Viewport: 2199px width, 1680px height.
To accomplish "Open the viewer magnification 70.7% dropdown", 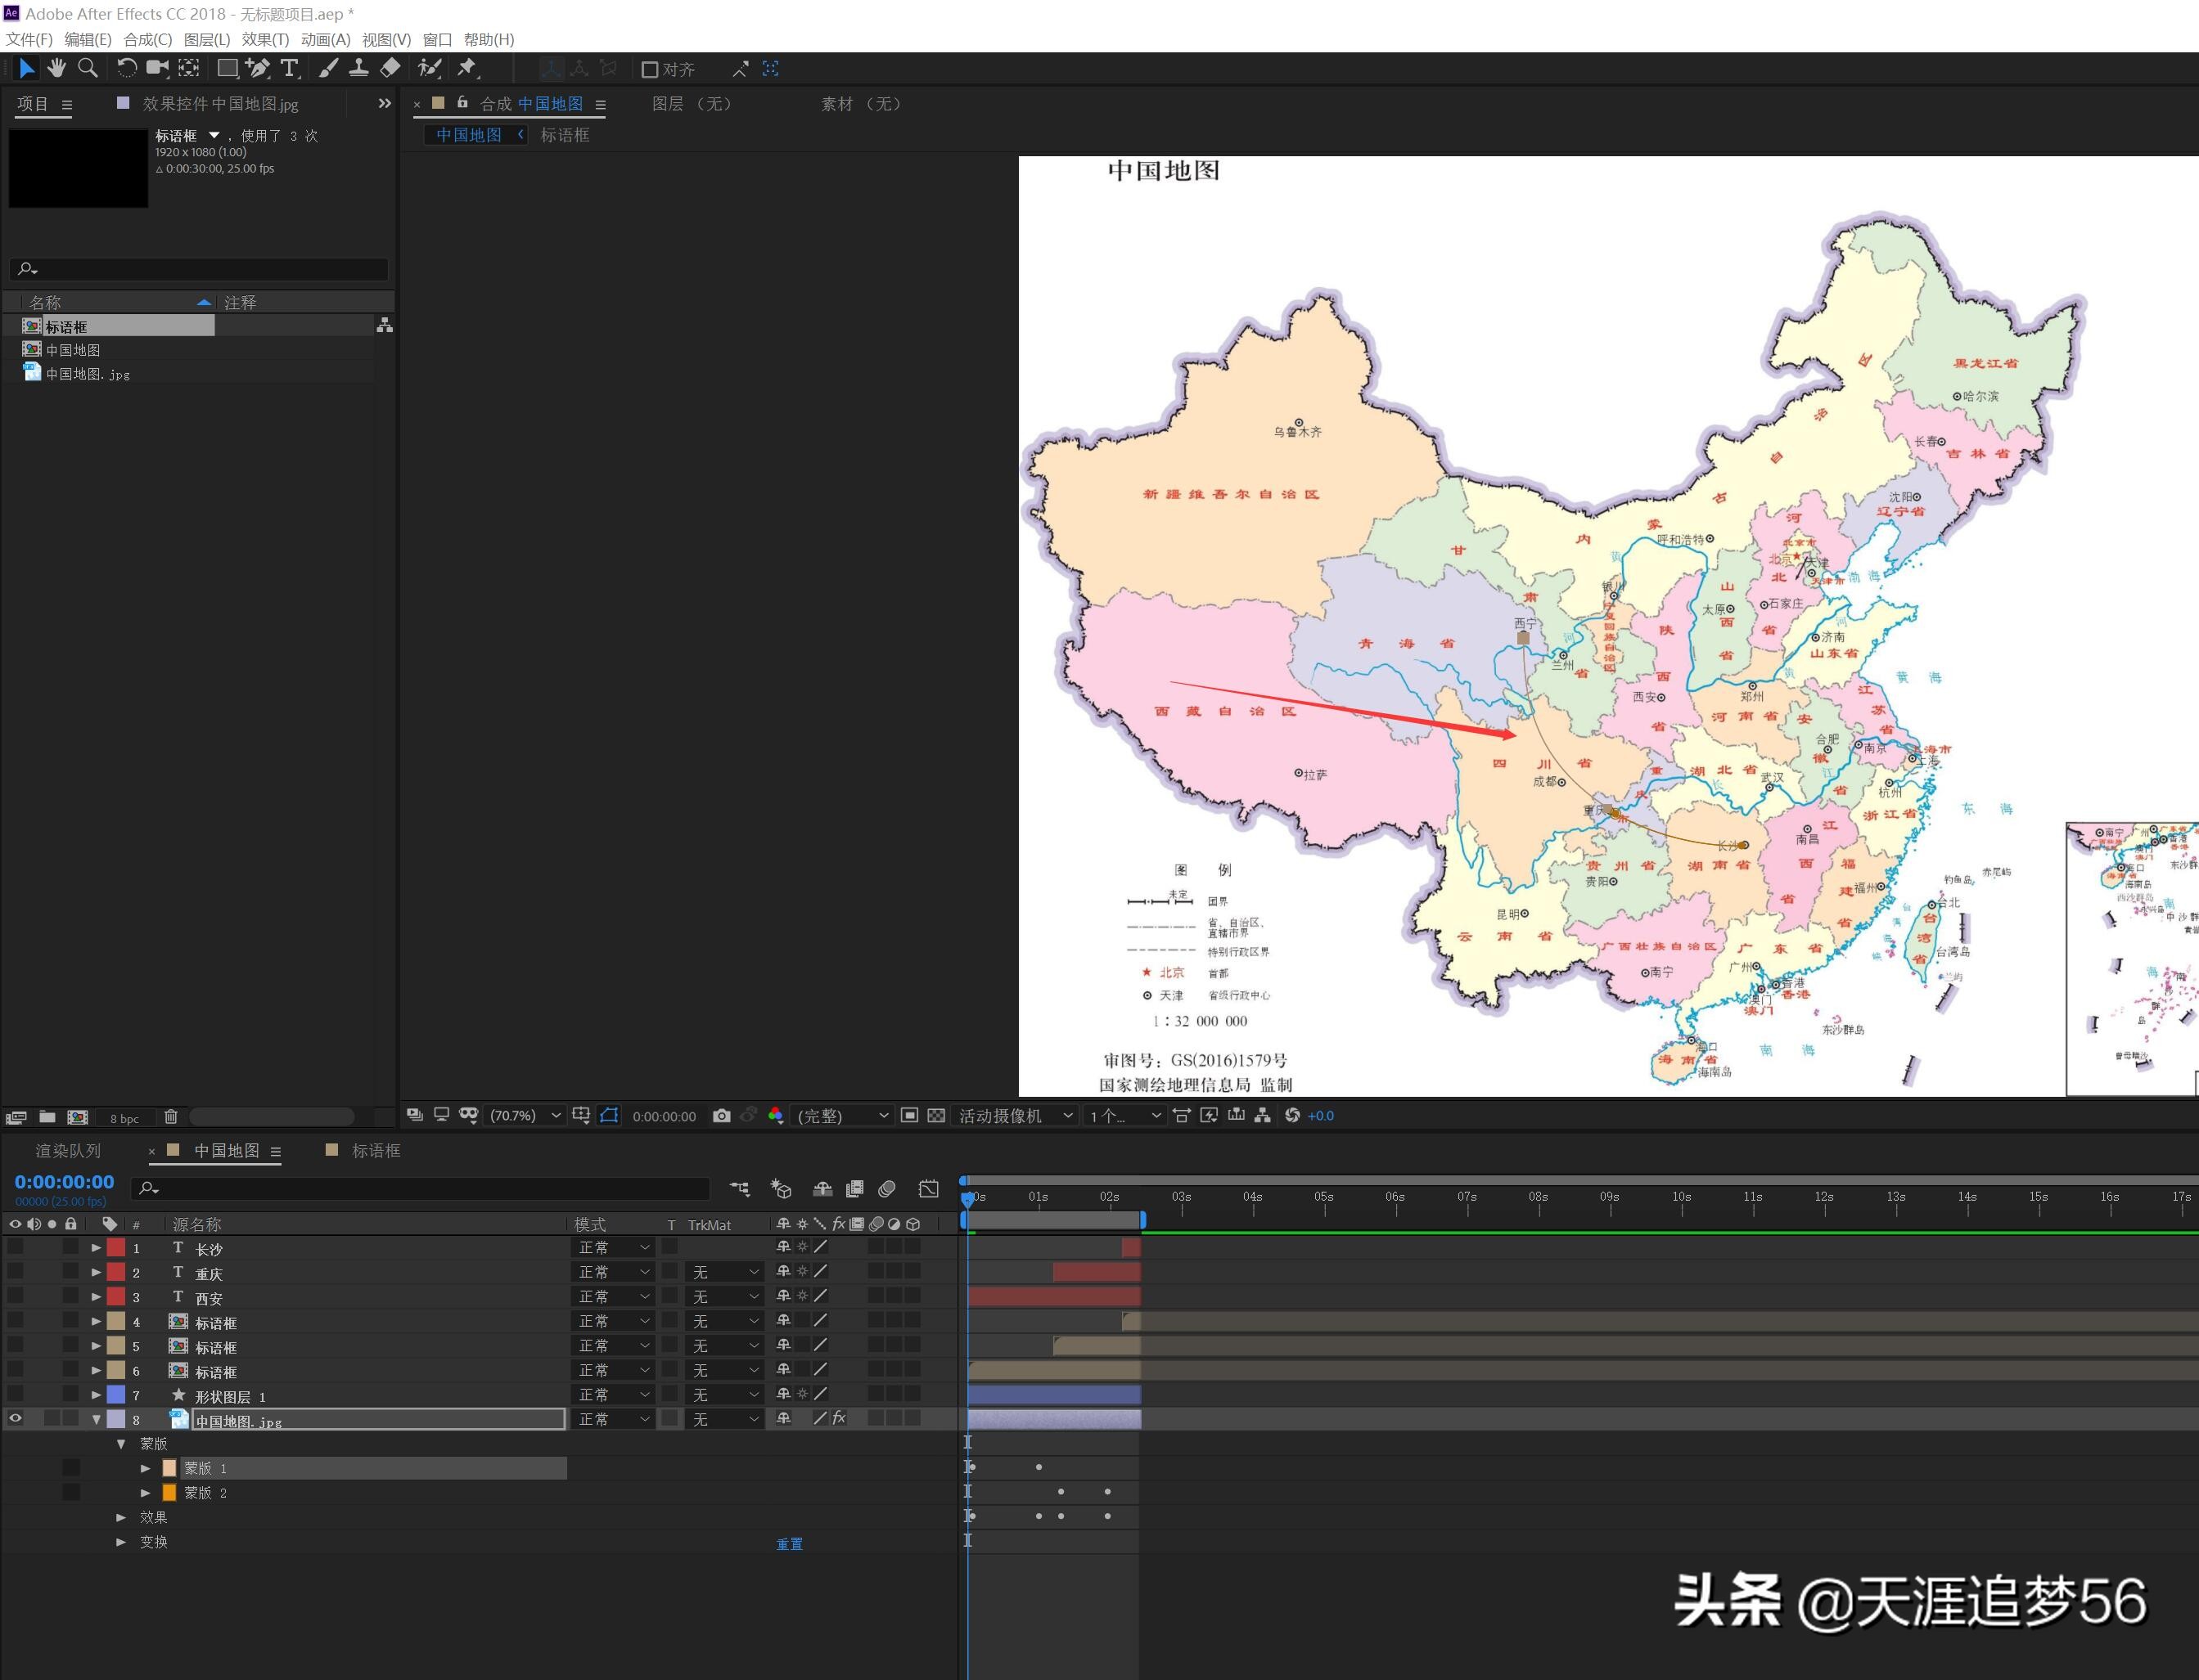I will [x=525, y=1116].
